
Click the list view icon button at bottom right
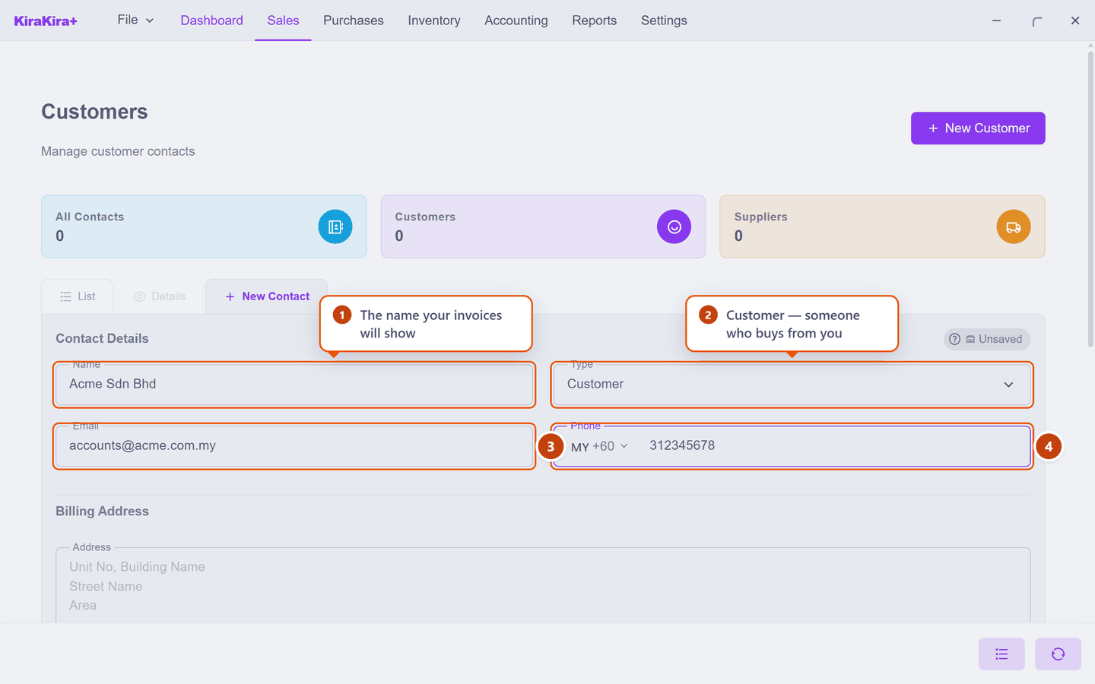1001,654
